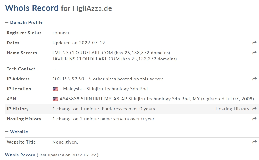The image size is (259, 160).
Task: Click the Malaysia flag in IP Location row
Action: pyautogui.click(x=55, y=89)
